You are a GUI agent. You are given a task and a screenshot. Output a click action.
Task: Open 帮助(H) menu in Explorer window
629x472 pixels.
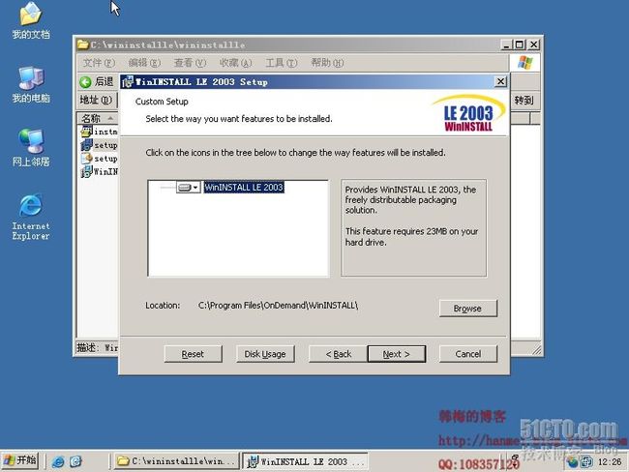[x=327, y=63]
